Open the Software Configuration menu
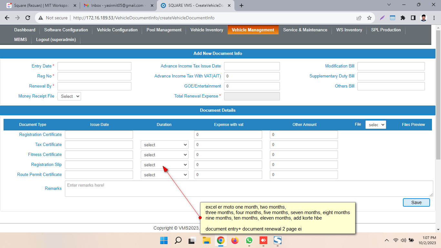The image size is (441, 248). pos(66,30)
